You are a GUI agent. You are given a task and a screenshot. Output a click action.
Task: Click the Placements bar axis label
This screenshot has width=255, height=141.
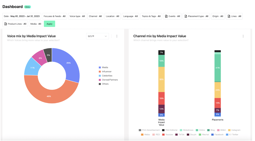point(218,120)
